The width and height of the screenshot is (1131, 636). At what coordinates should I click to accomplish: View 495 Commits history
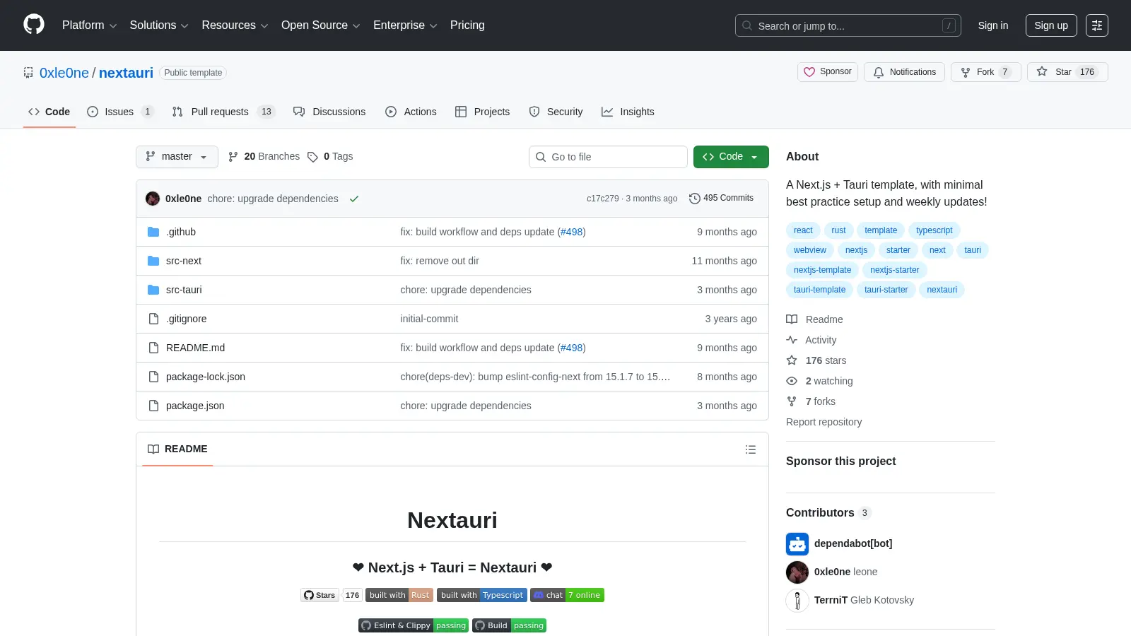[x=721, y=198]
